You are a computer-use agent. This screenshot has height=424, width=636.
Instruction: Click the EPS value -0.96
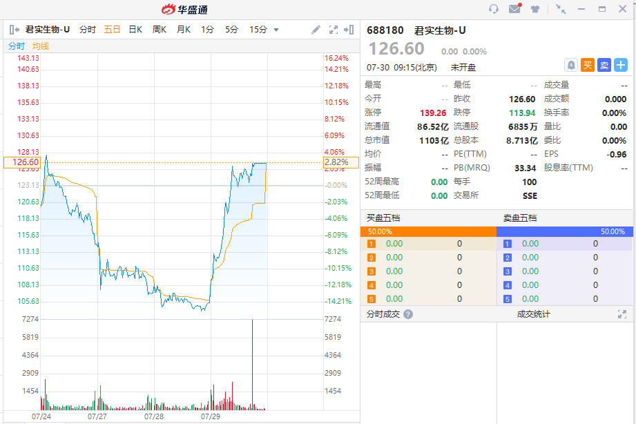coord(617,154)
